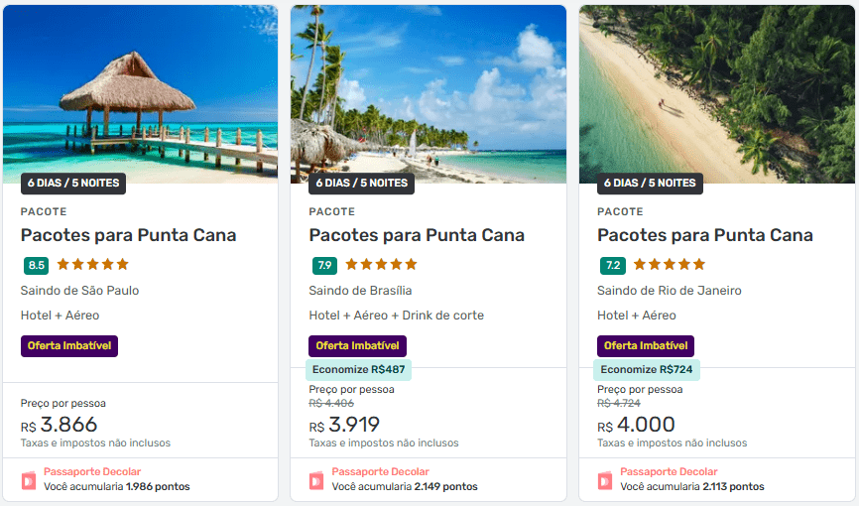
Task: Click the 7.9 rating badge
Action: point(324,266)
